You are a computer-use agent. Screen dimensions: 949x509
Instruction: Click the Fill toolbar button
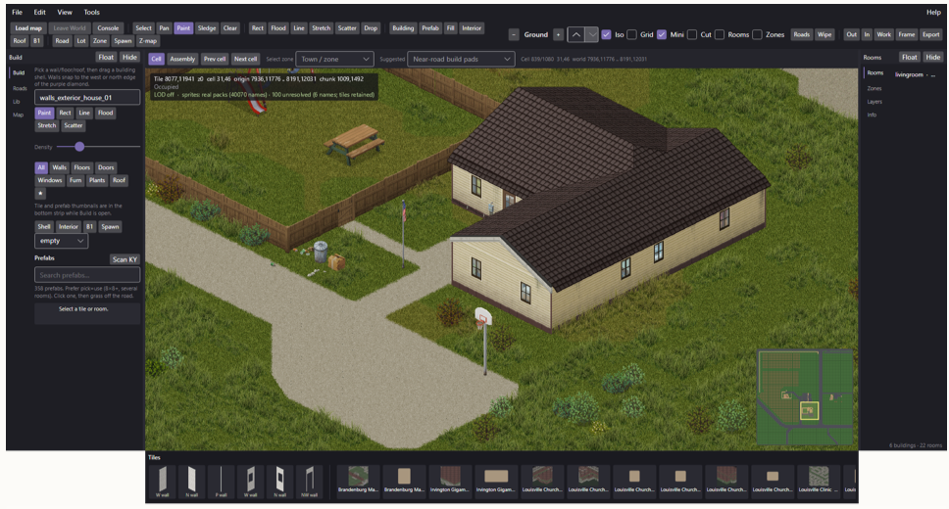pos(450,27)
